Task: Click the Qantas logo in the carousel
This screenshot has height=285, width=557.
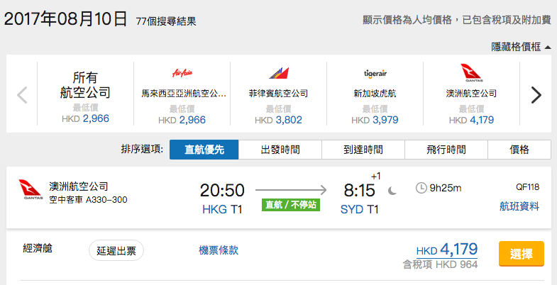Action: 471,73
